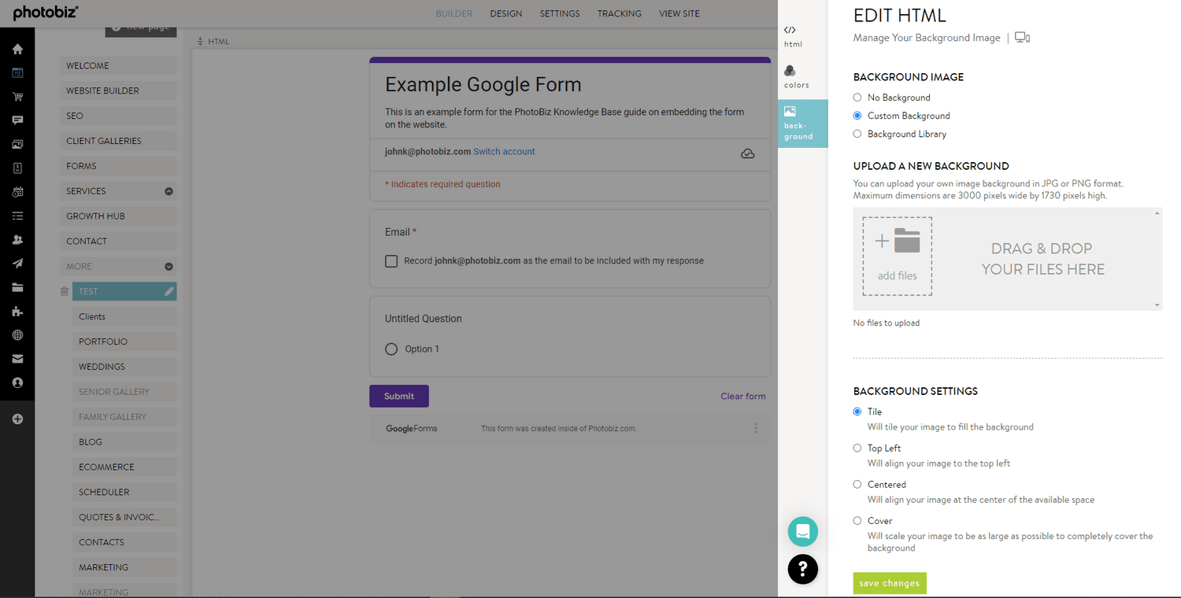Open the shopping cart icon in sidebar
Image resolution: width=1181 pixels, height=598 pixels.
click(x=17, y=96)
